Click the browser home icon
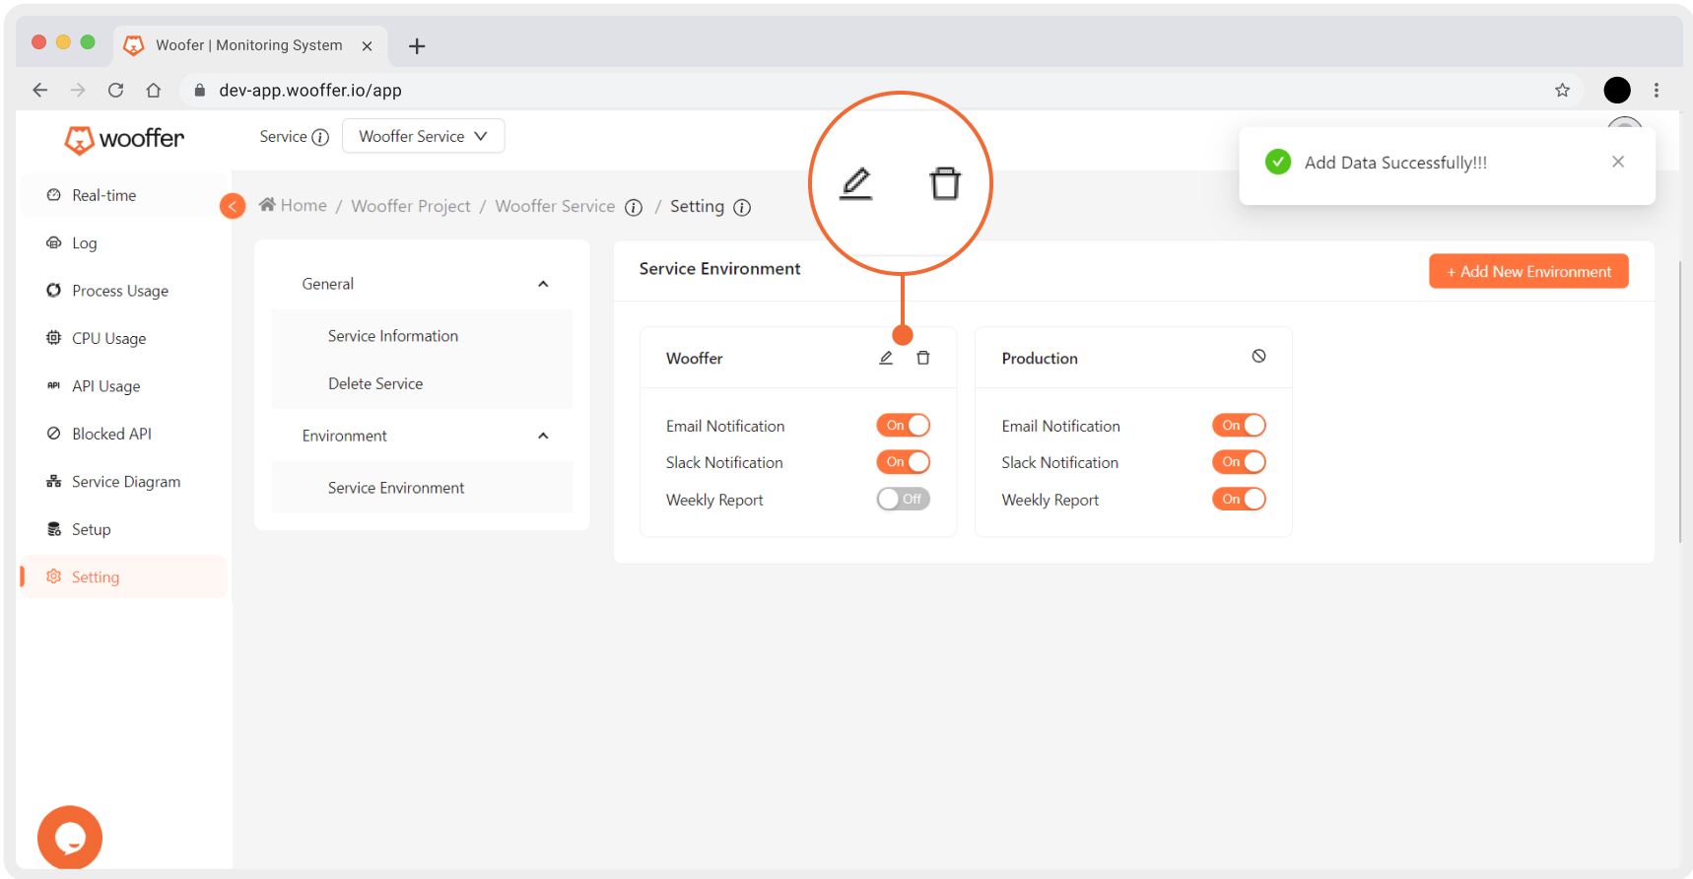 [153, 90]
